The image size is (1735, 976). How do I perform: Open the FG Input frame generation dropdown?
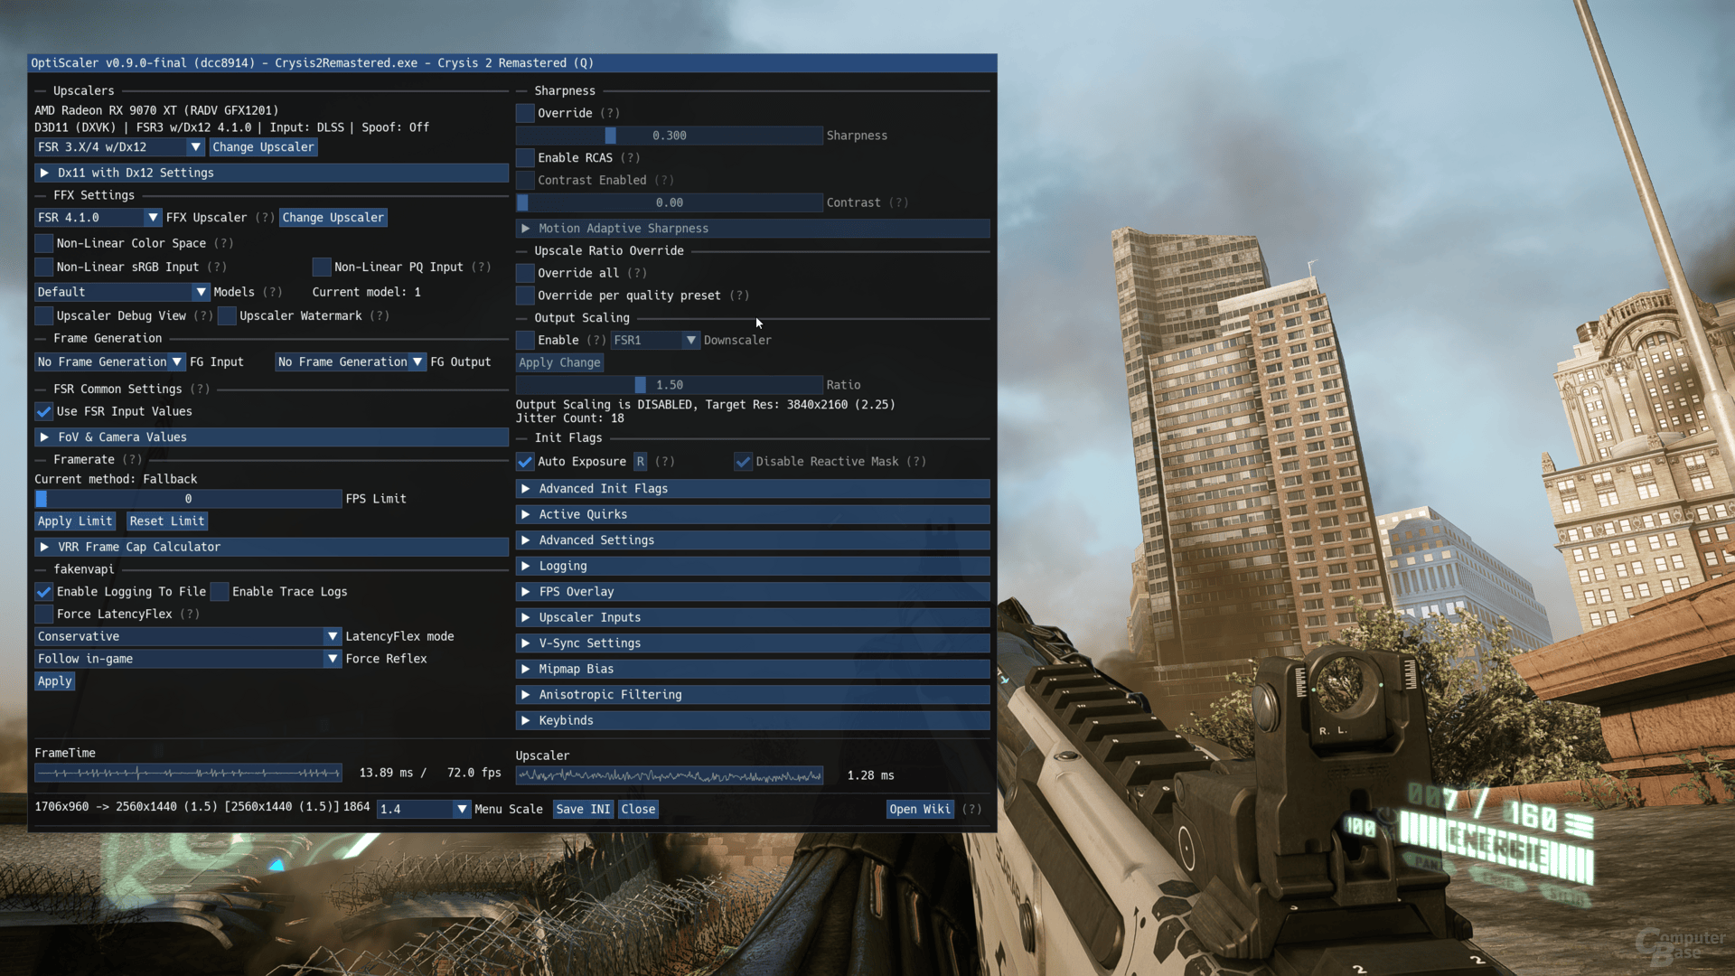109,362
